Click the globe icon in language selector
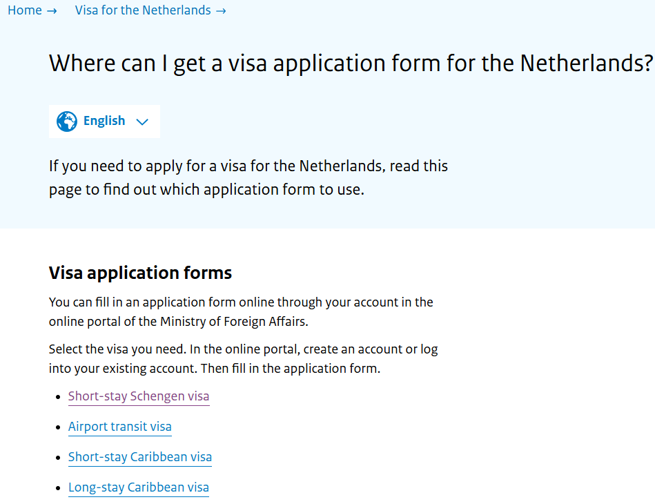Viewport: 655px width, 504px height. click(x=67, y=122)
